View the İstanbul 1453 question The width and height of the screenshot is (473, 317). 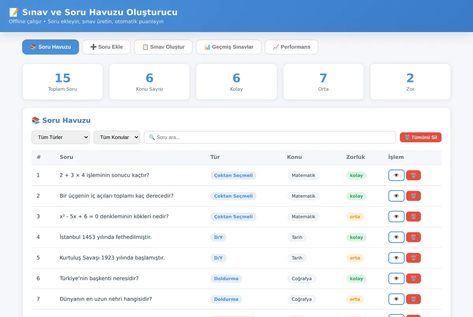coord(396,237)
